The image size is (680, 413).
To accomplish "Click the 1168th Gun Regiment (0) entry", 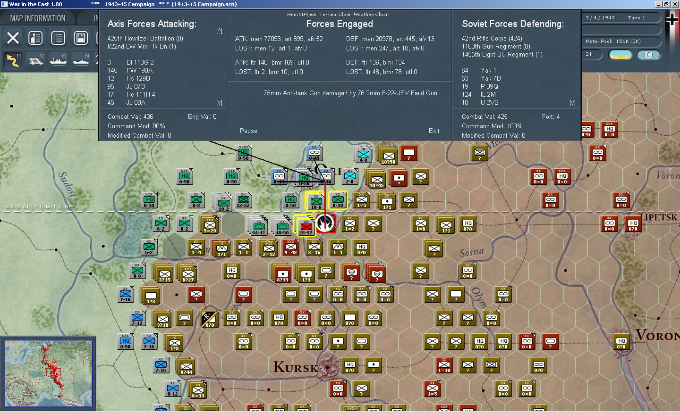I will tap(496, 46).
